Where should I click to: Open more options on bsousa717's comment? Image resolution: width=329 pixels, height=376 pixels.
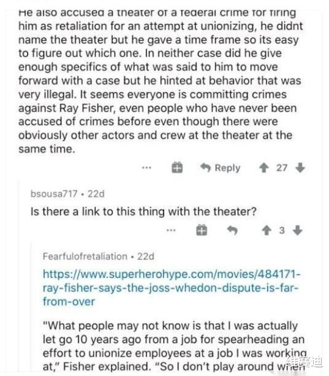171,230
